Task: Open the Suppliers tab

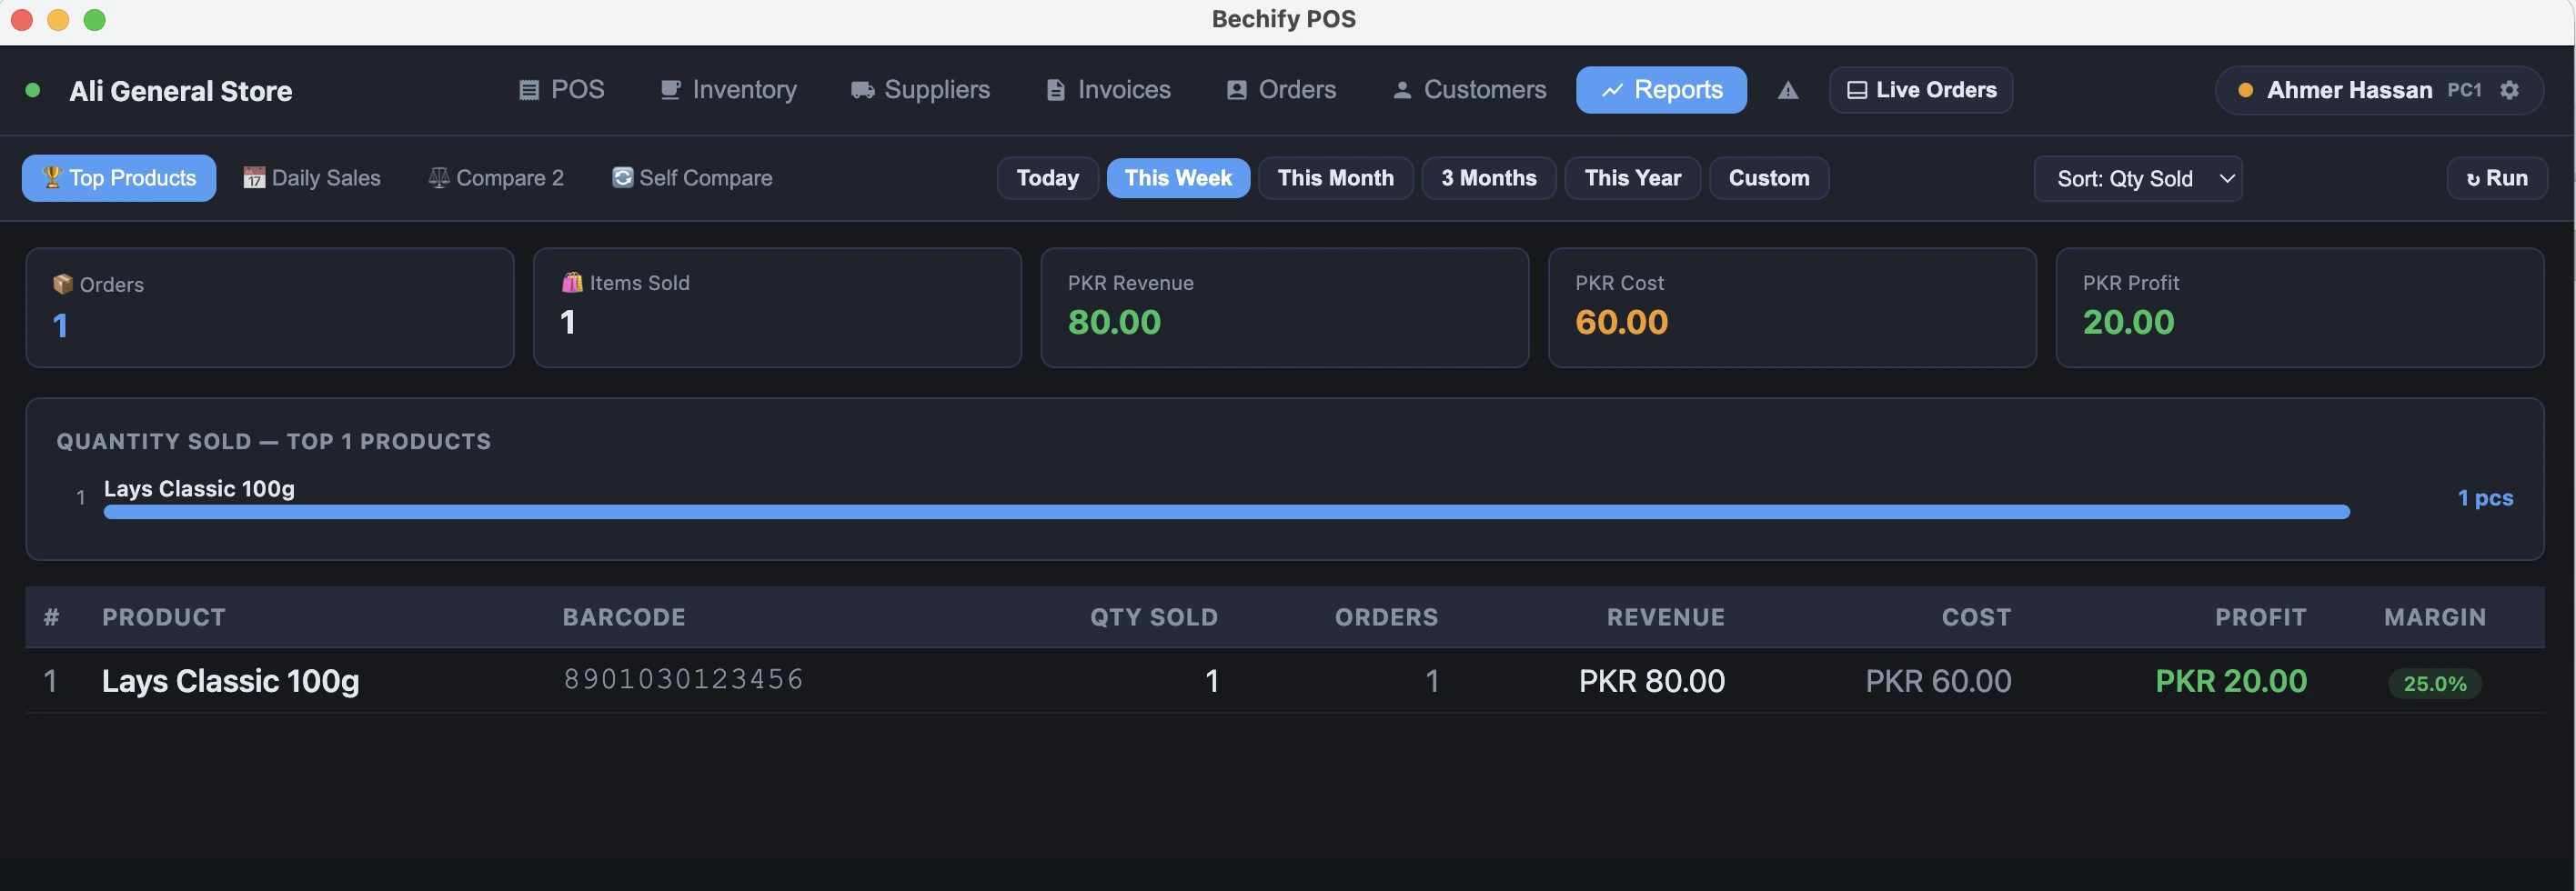Action: click(x=920, y=90)
